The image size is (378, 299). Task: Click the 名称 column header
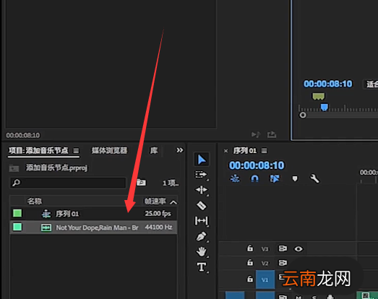click(34, 201)
